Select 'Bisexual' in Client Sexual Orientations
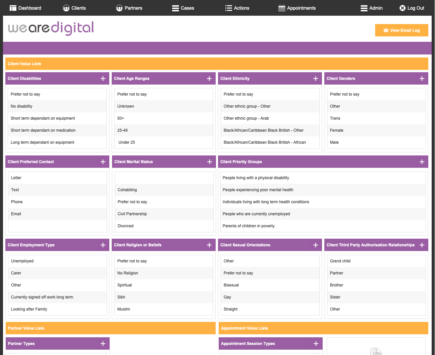This screenshot has width=435, height=355. [270, 285]
